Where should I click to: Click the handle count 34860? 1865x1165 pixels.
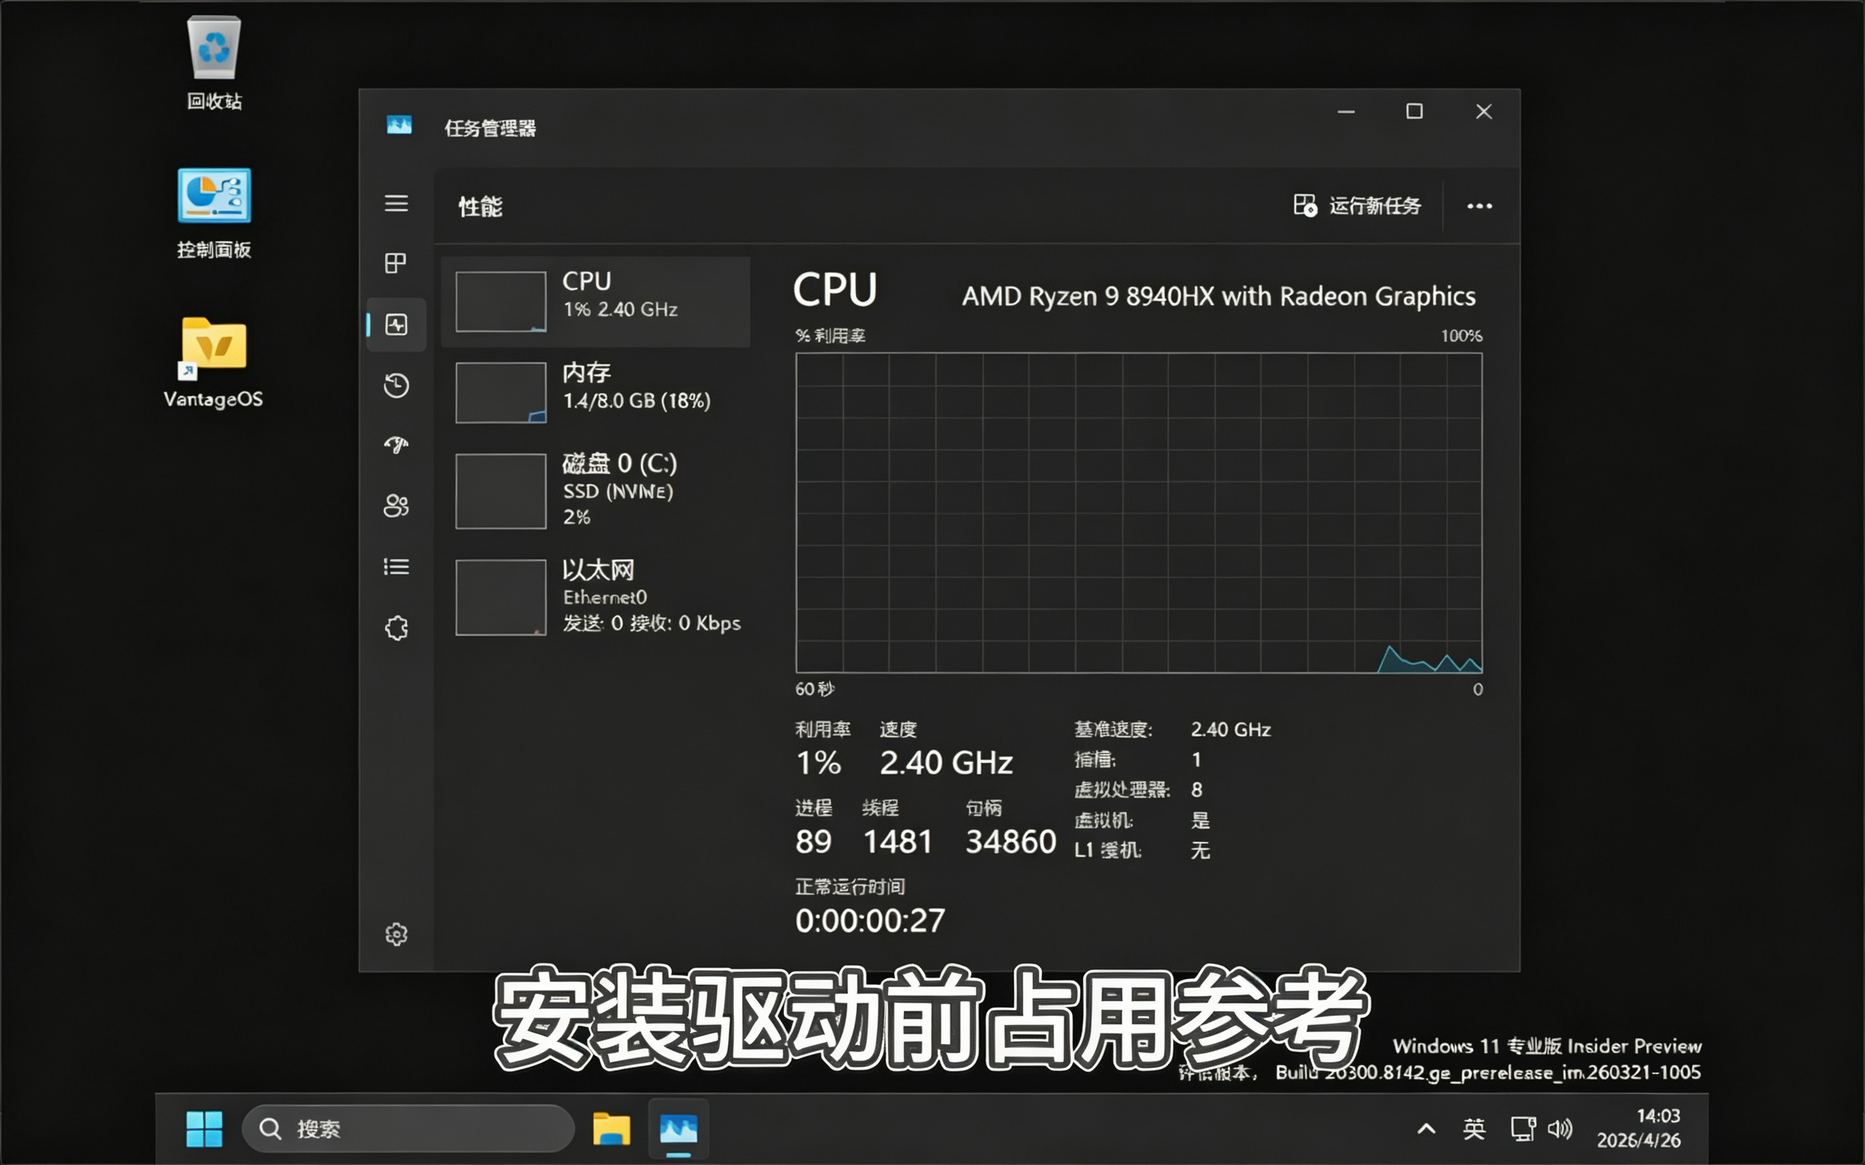tap(1010, 842)
